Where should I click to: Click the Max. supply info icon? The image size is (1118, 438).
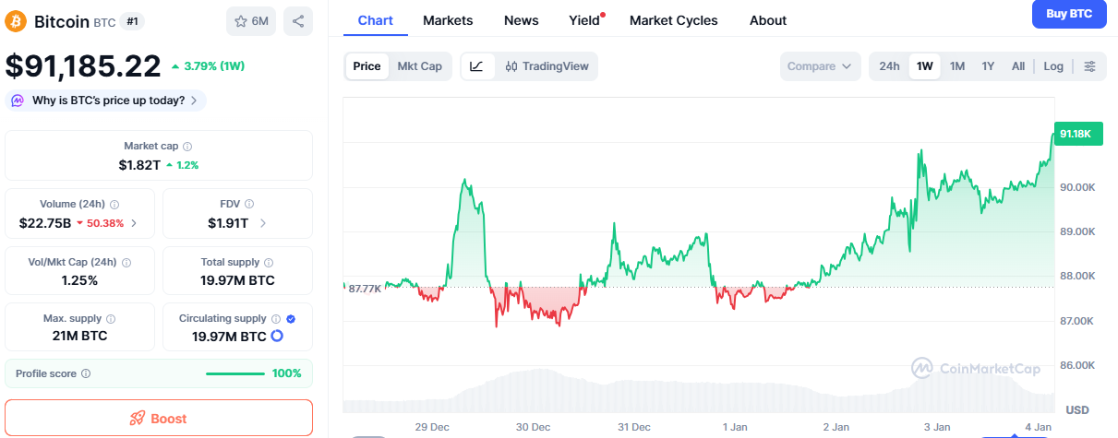[110, 318]
